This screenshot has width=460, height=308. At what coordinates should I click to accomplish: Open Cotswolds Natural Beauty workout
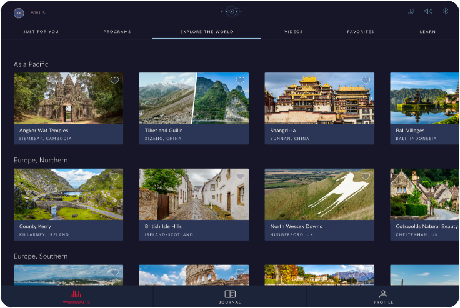click(x=425, y=194)
